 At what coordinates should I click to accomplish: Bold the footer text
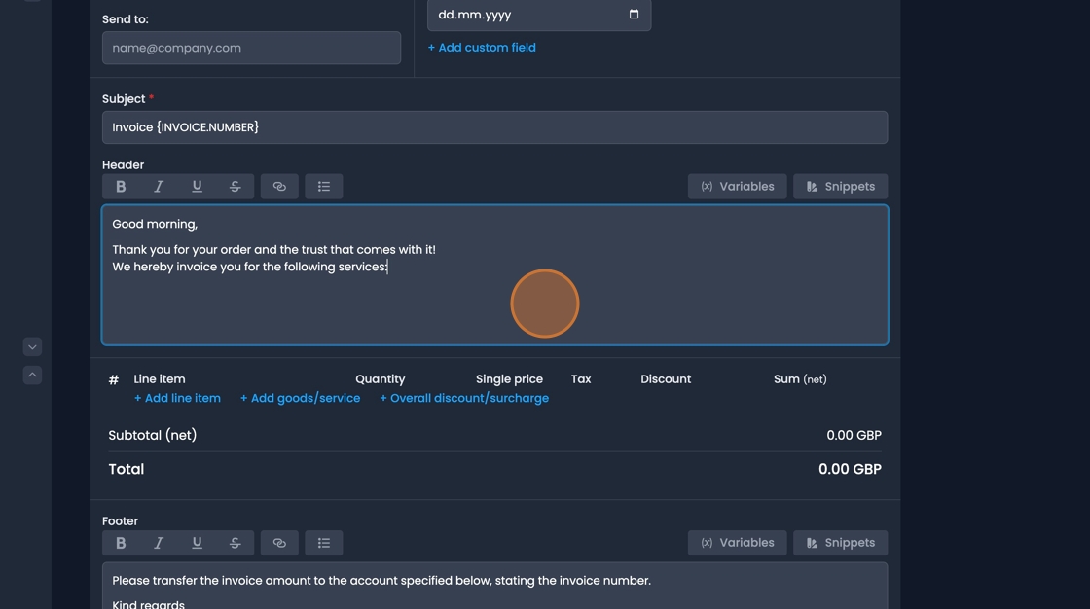tap(121, 542)
